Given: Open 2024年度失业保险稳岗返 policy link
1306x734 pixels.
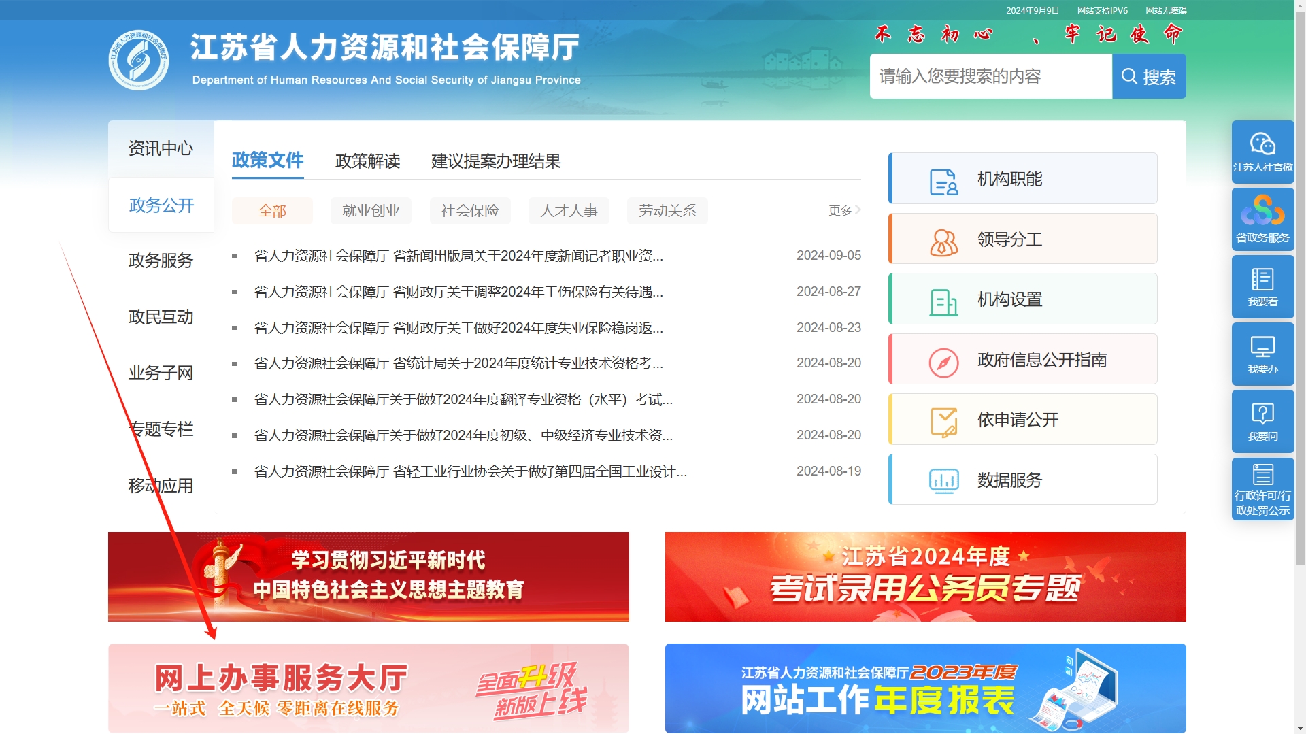Looking at the screenshot, I should pos(458,328).
